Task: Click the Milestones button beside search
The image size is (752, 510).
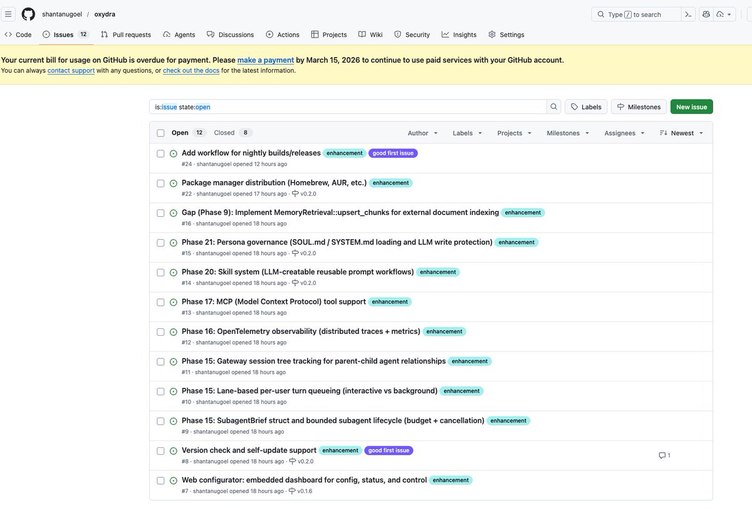Action: point(639,107)
